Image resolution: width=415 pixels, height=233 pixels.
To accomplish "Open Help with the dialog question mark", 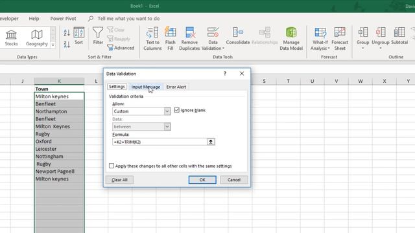I will 225,73.
